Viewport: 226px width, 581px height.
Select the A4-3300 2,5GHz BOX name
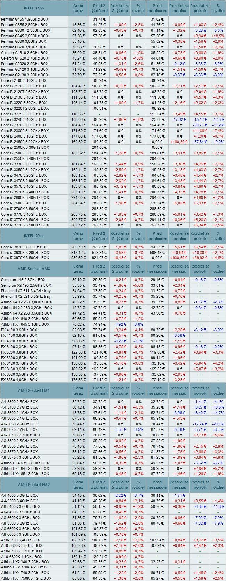(x=19, y=402)
